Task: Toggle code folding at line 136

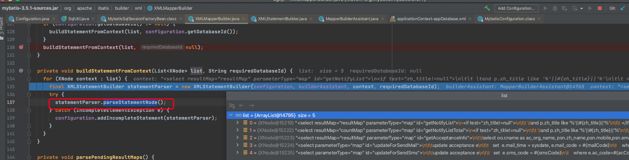Action: [x=29, y=95]
